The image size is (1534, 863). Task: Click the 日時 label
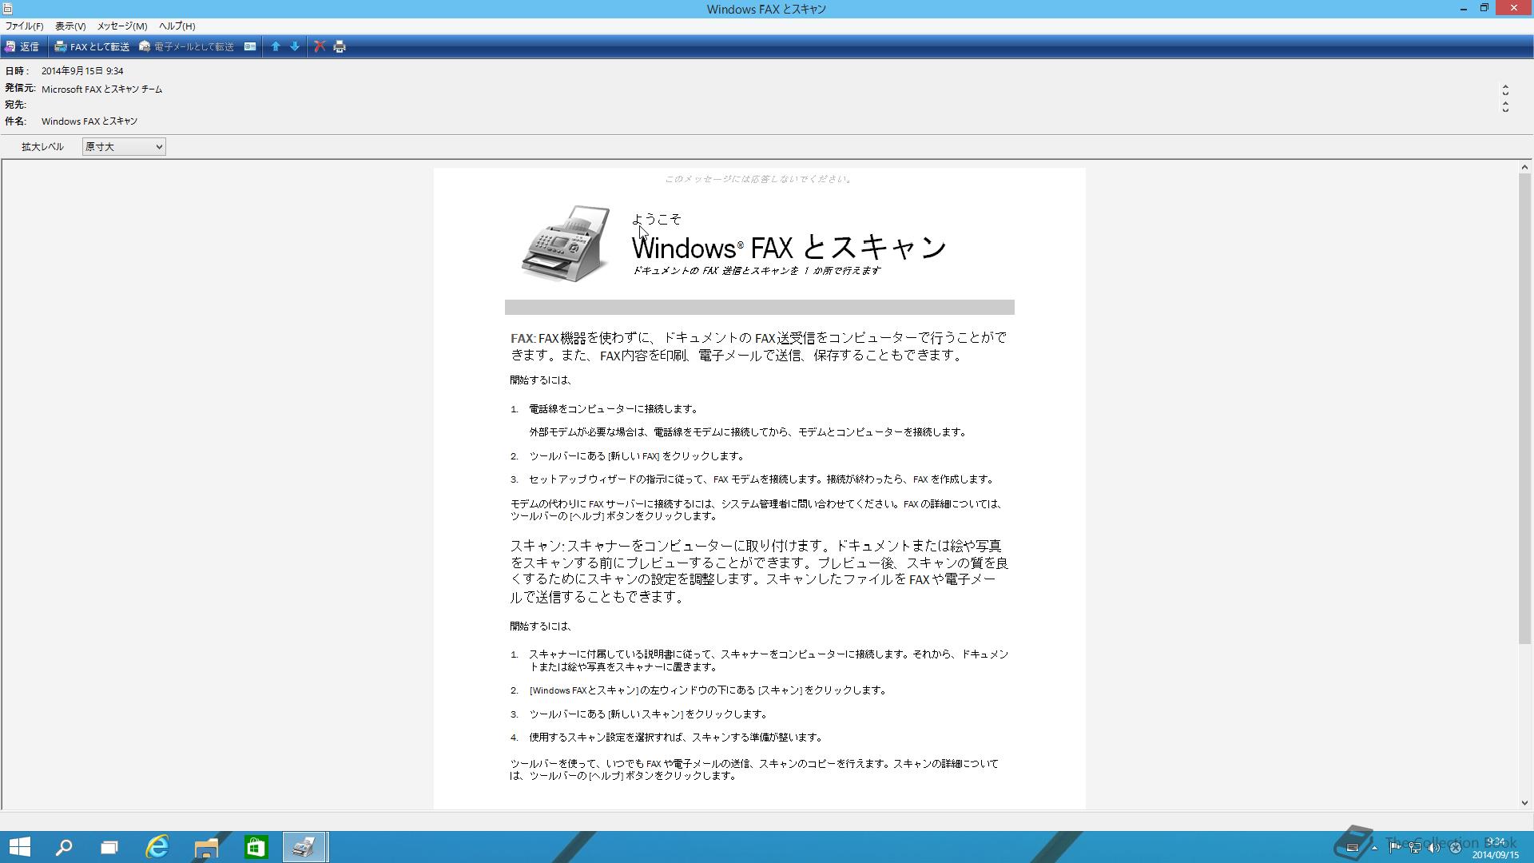[16, 71]
